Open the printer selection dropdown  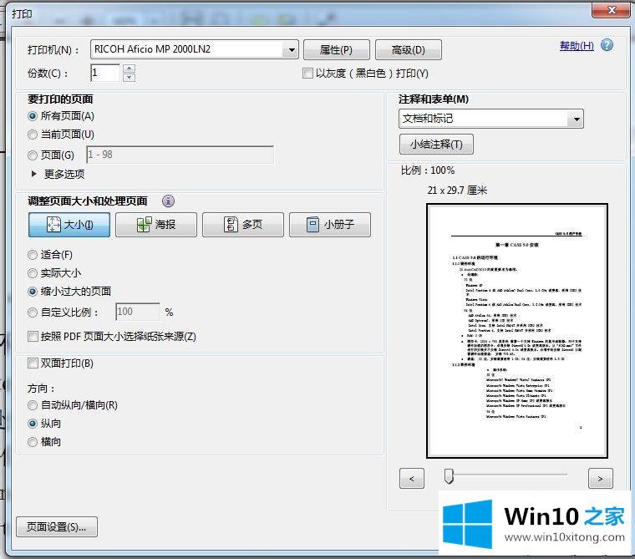(195, 49)
